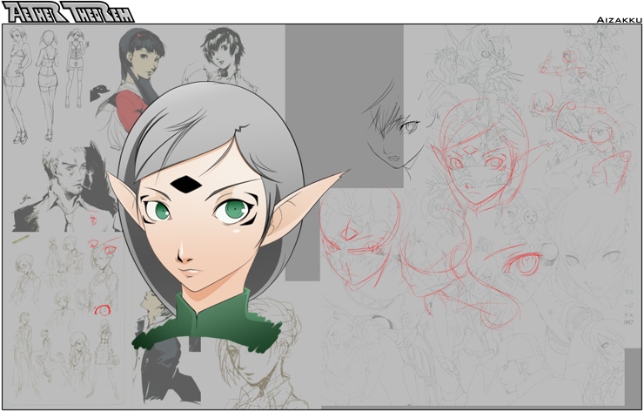Click the Aether Theorem logo

click(x=67, y=12)
